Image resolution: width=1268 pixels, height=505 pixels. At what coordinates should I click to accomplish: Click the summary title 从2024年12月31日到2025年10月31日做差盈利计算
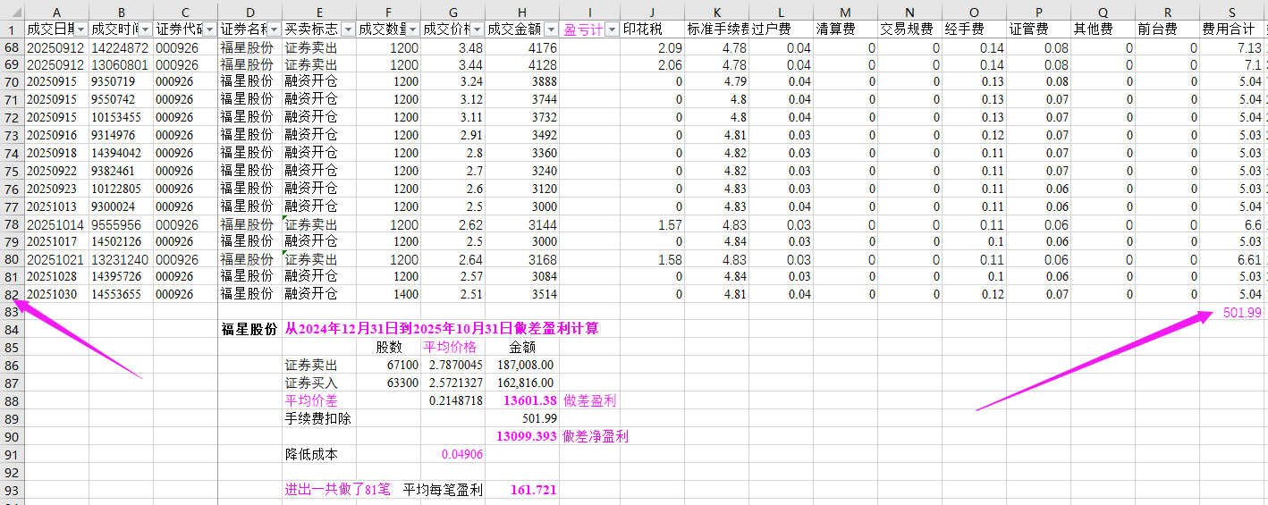coord(442,329)
